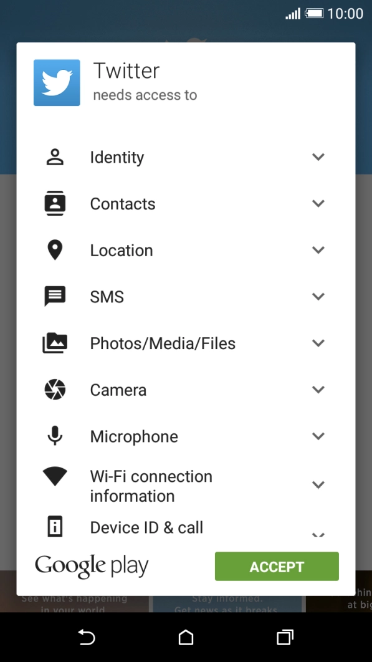Expand Wi-Fi connection information details

[x=318, y=485]
